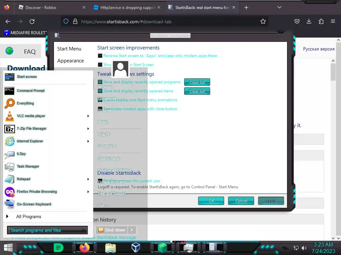Expand 7-Zip File Manager submenu arrow
Viewport: 341px width, 255px height.
(x=88, y=128)
